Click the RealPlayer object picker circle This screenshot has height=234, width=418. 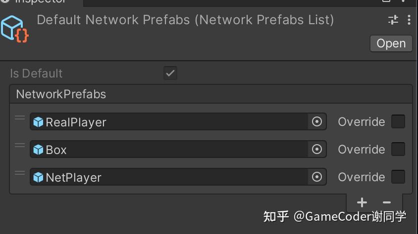[x=316, y=121]
